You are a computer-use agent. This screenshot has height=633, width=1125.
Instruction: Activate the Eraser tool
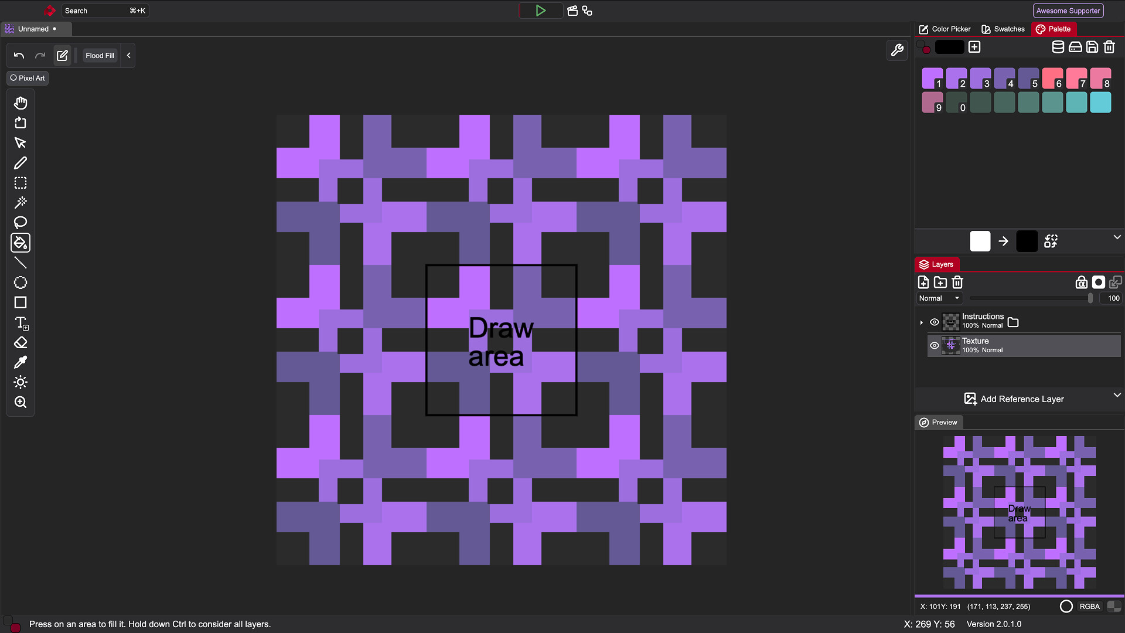tap(21, 342)
